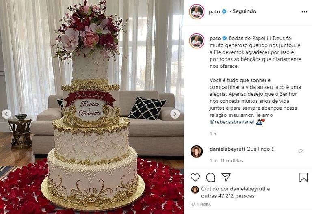Image resolution: width=312 pixels, height=214 pixels.
Task: Click verified badge next to pato header
Action: 224,11
